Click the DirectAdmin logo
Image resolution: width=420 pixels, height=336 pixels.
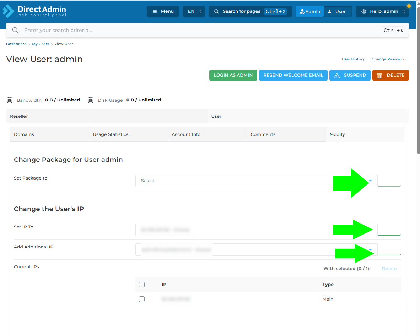(x=34, y=11)
